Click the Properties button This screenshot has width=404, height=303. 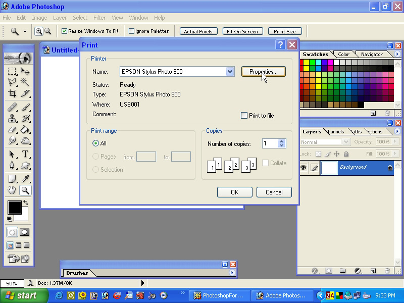[264, 71]
